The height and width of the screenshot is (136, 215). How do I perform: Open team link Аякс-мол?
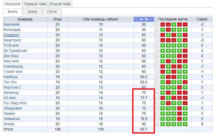11,61
